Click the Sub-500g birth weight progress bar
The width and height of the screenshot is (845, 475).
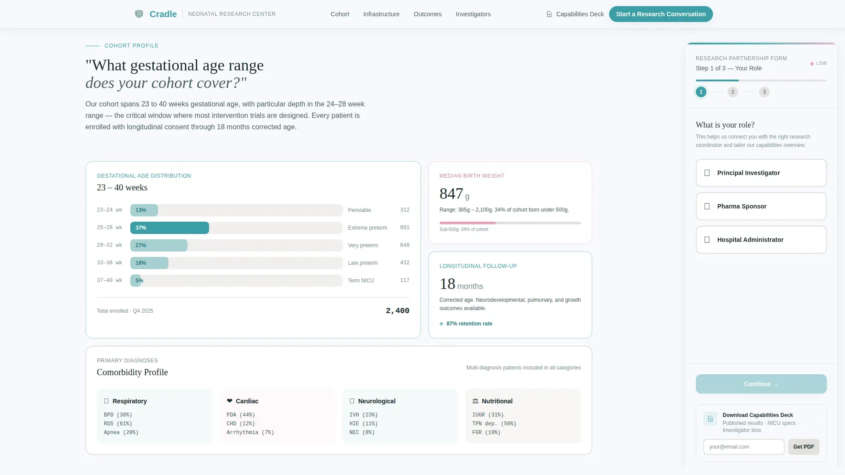click(x=510, y=223)
